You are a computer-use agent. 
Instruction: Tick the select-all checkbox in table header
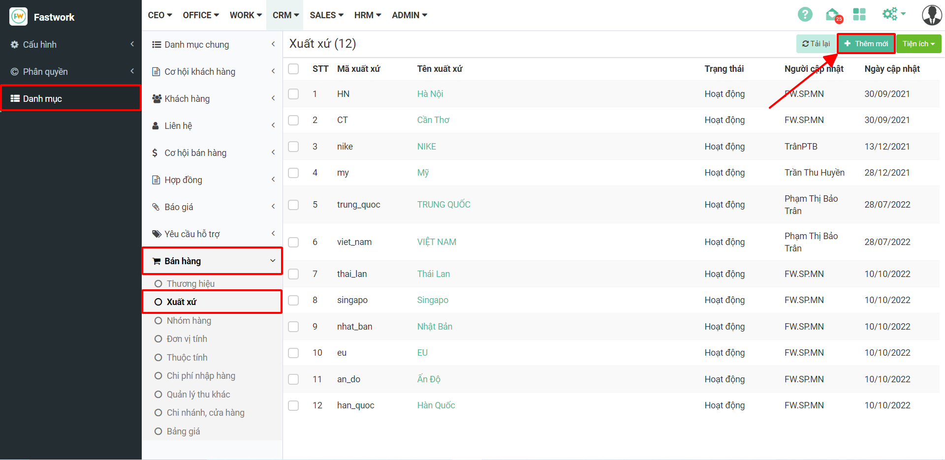(x=293, y=69)
